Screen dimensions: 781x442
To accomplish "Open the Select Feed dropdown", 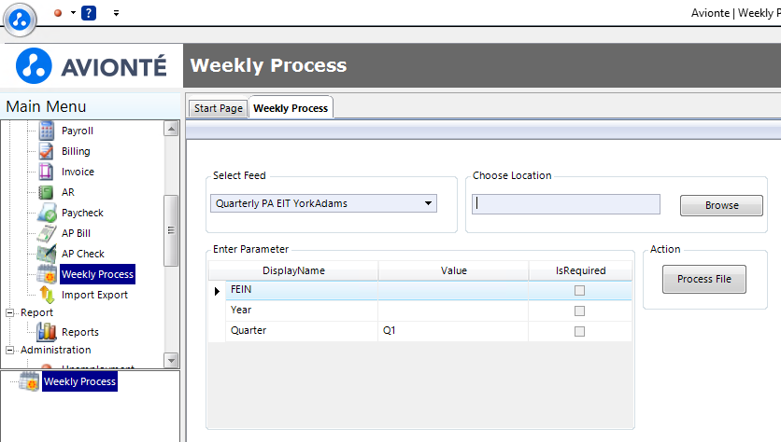I will [324, 203].
